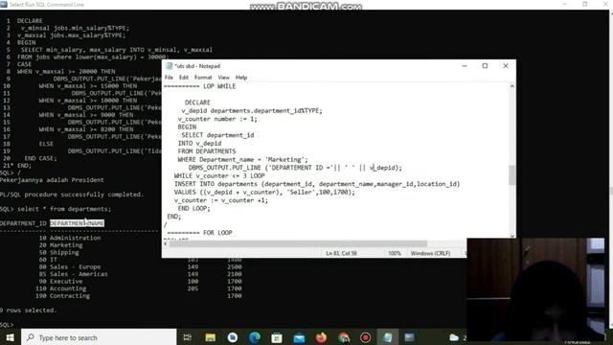The height and width of the screenshot is (345, 613).
Task: Open the Format menu in Notepad
Action: 203,78
